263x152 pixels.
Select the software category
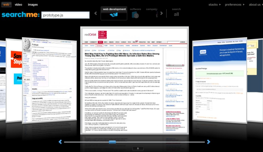[x=135, y=13]
